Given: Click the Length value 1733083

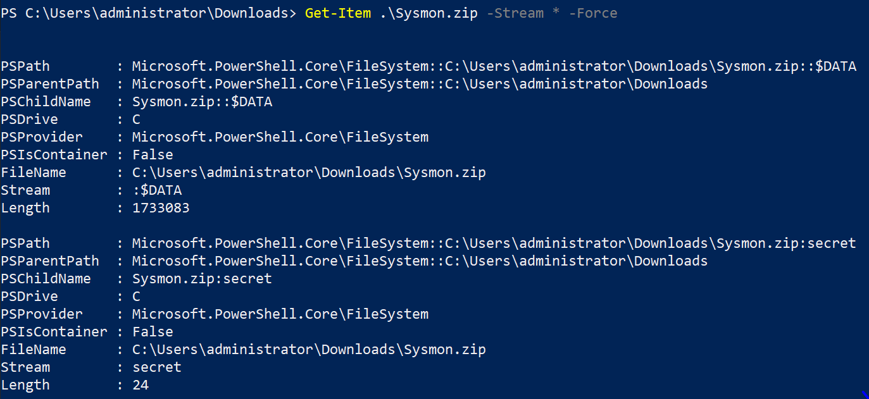Looking at the screenshot, I should coord(161,208).
